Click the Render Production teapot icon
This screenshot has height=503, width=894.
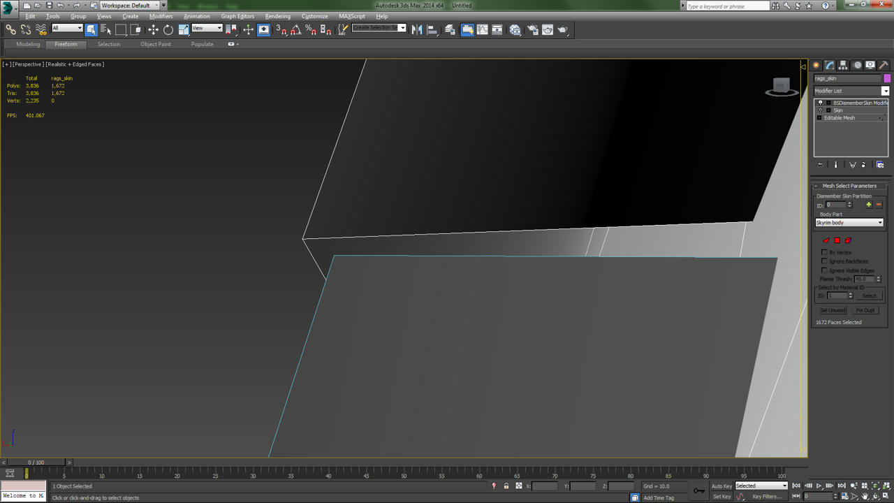563,29
